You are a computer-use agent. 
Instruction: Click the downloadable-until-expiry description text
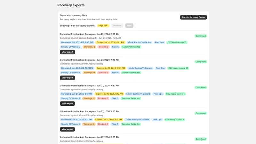89,19
